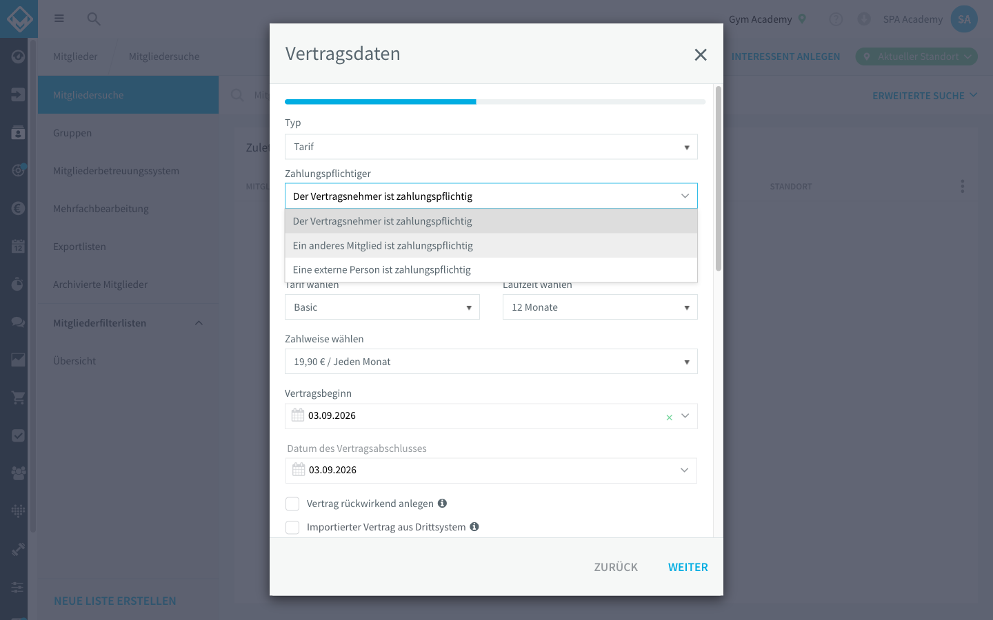Click the WEITER button
993x620 pixels.
[x=688, y=567]
